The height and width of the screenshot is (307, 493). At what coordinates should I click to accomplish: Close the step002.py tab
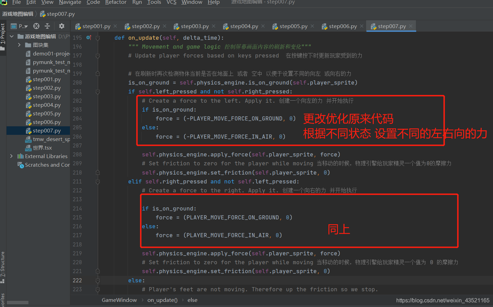pyautogui.click(x=165, y=26)
